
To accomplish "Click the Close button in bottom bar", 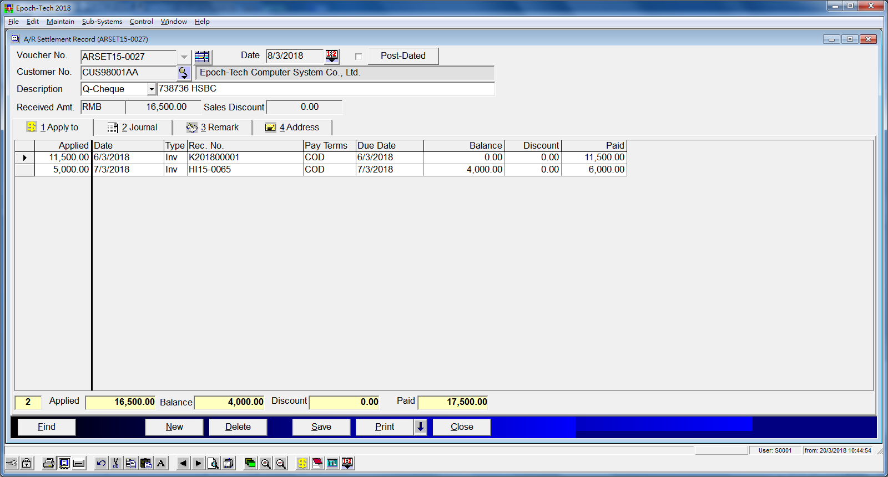I will 462,427.
